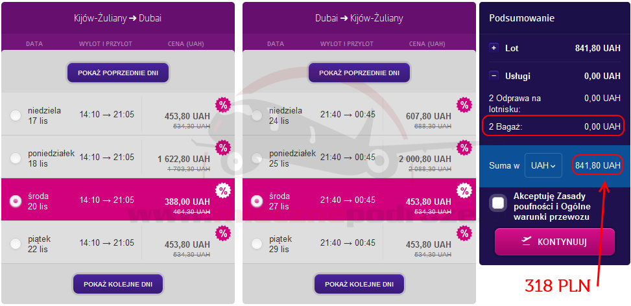Select return flight piątek 29 lis radio
Screen dimensions: 631x306
pyautogui.click(x=257, y=243)
